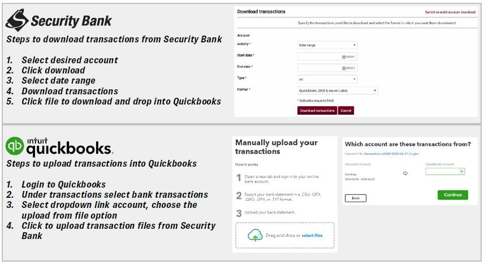Click the select files link
Image resolution: width=484 pixels, height=265 pixels.
pos(312,236)
